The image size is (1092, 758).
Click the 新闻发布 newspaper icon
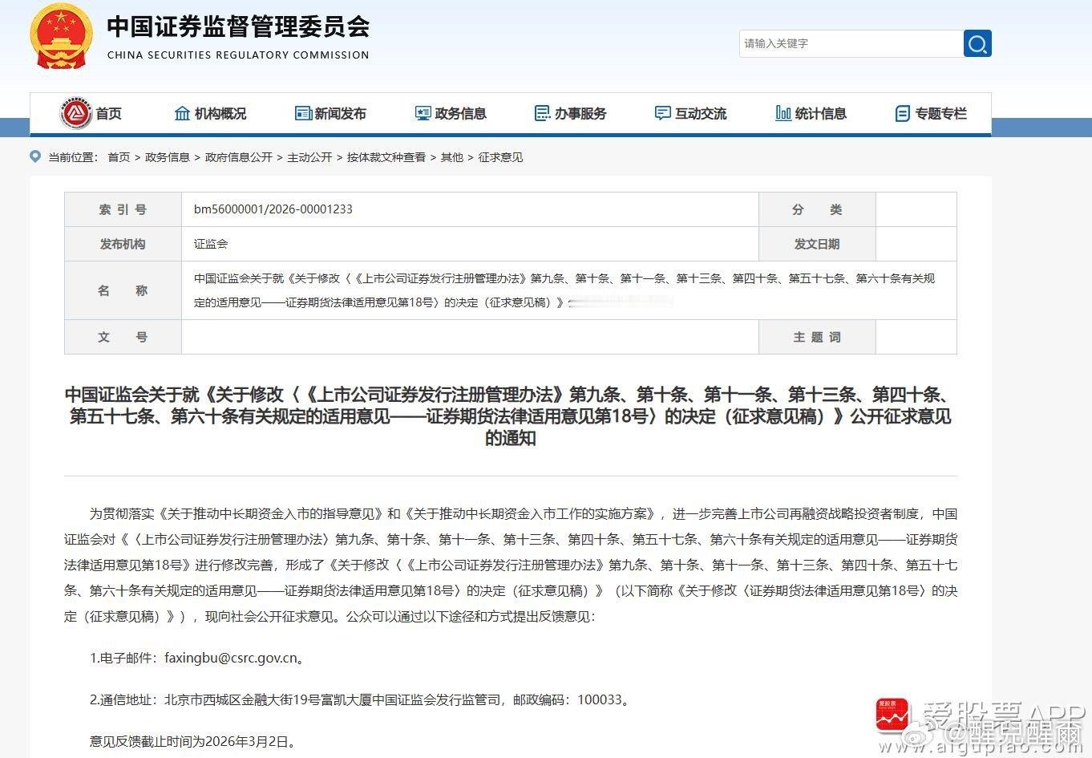click(x=302, y=113)
